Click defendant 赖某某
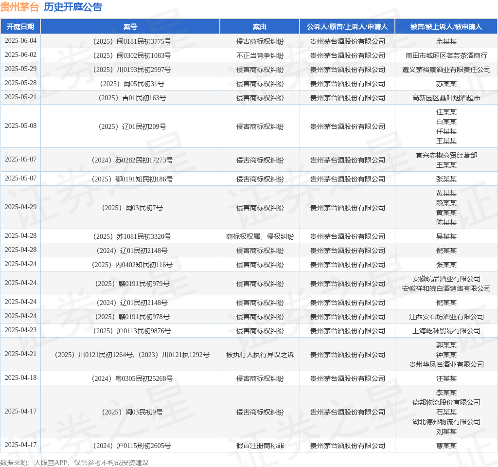Image resolution: width=498 pixels, height=467 pixels. 446,203
